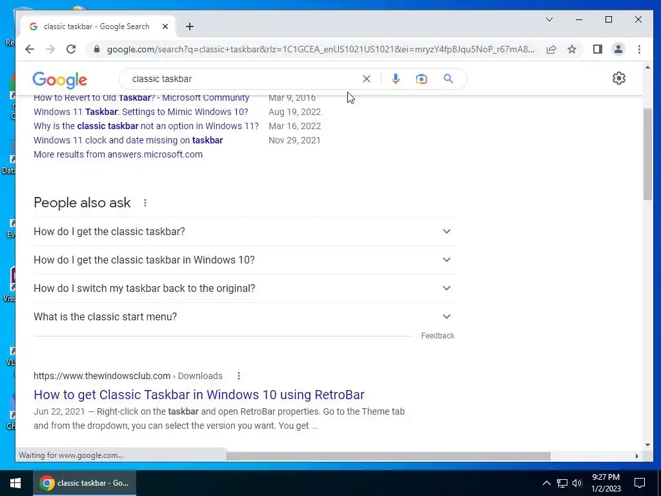Click the 'People also ask' heading
This screenshot has width=661, height=496.
pyautogui.click(x=82, y=203)
